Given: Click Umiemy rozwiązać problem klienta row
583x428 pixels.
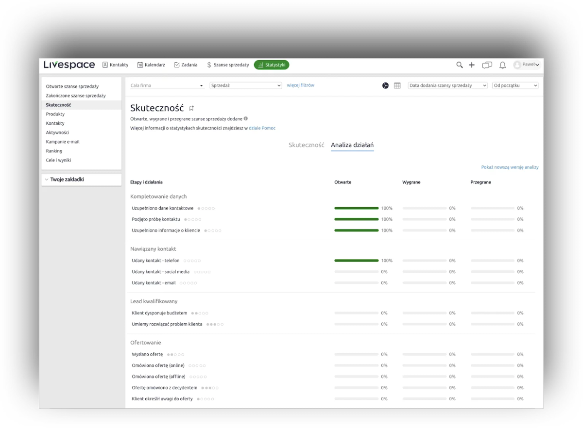Looking at the screenshot, I should pyautogui.click(x=333, y=324).
